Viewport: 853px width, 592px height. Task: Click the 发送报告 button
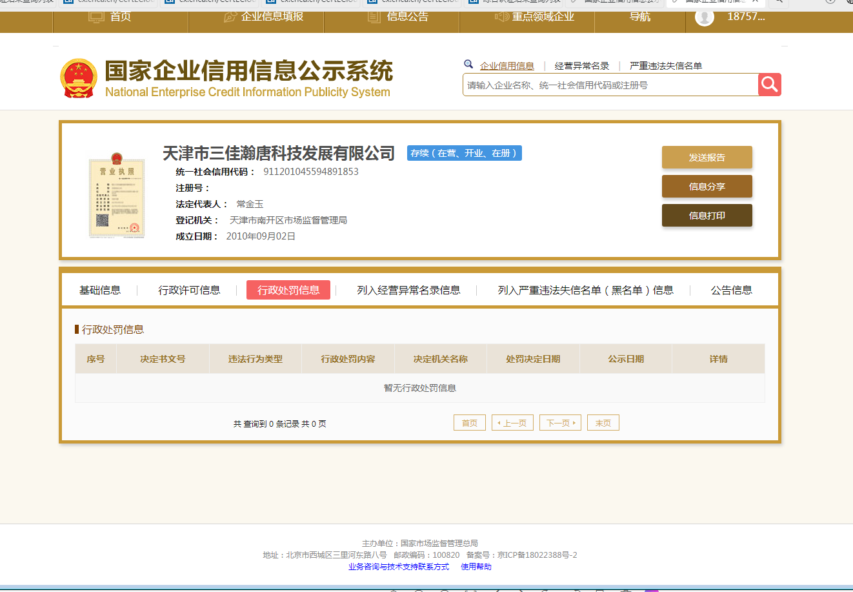pos(707,158)
